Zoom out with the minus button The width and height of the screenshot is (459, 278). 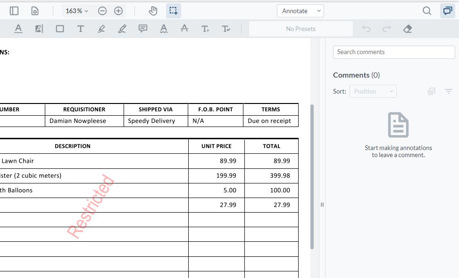102,11
